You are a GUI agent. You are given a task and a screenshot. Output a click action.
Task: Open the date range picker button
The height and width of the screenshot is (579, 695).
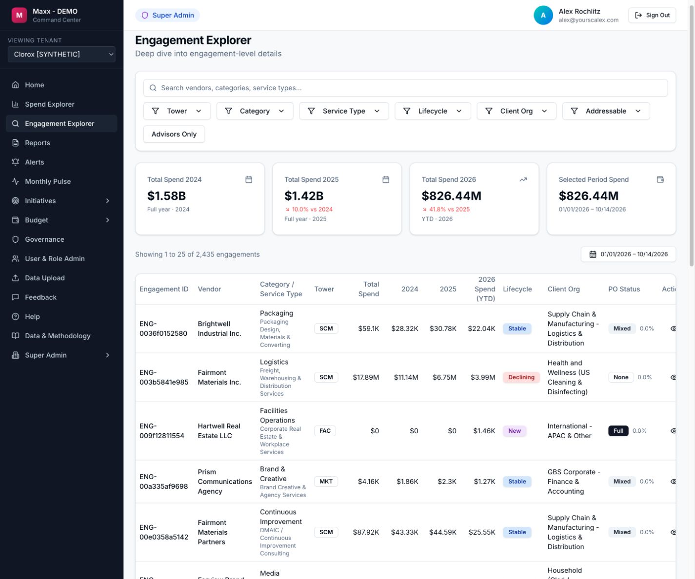[628, 254]
